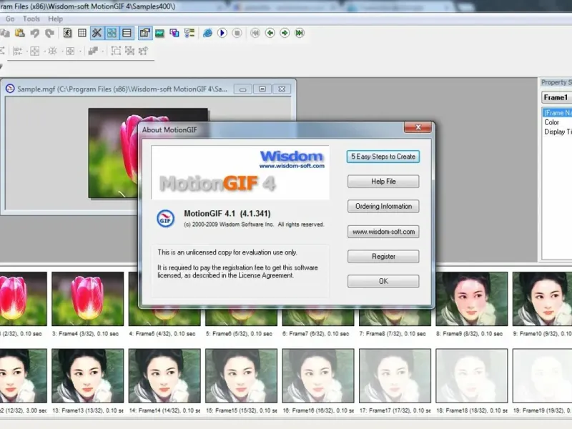Screen dimensions: 572x429
Task: Open the Help File button in the About dialog
Action: [x=383, y=182]
